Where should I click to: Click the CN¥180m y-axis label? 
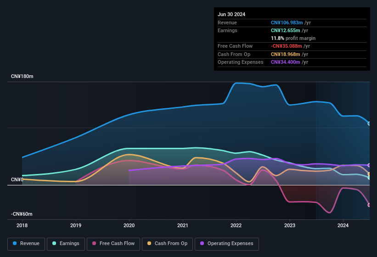22,76
